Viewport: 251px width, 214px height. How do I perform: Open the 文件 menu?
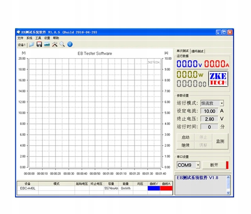coord(20,38)
